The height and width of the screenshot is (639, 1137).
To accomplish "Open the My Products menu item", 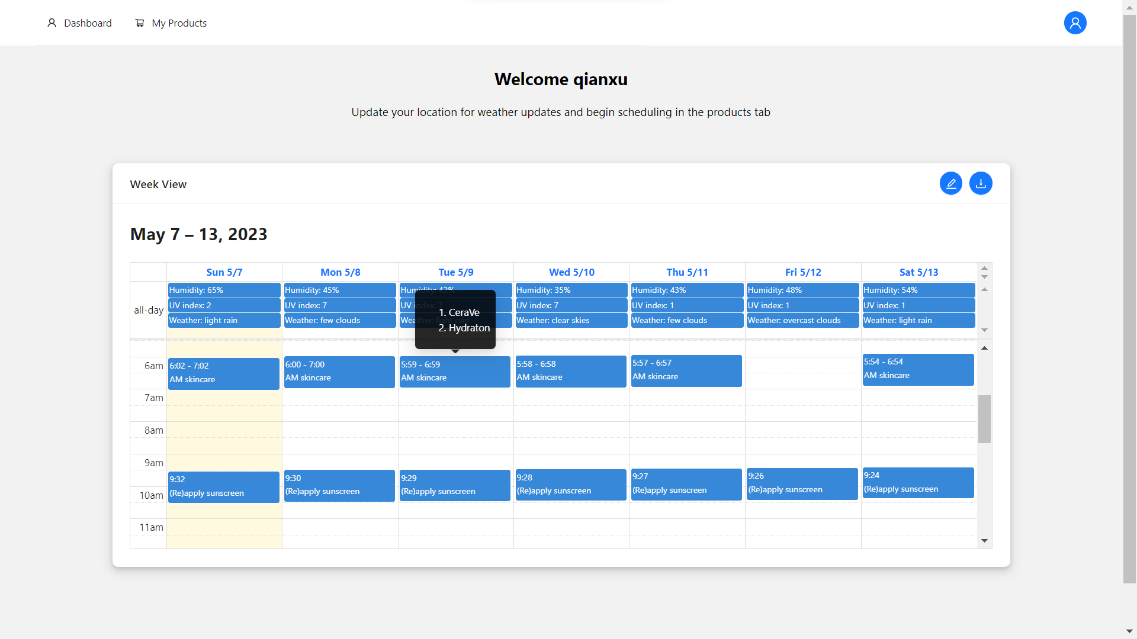I will [x=179, y=23].
